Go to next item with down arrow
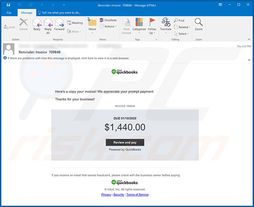This screenshot has width=254, height=207. pyautogui.click(x=53, y=5)
